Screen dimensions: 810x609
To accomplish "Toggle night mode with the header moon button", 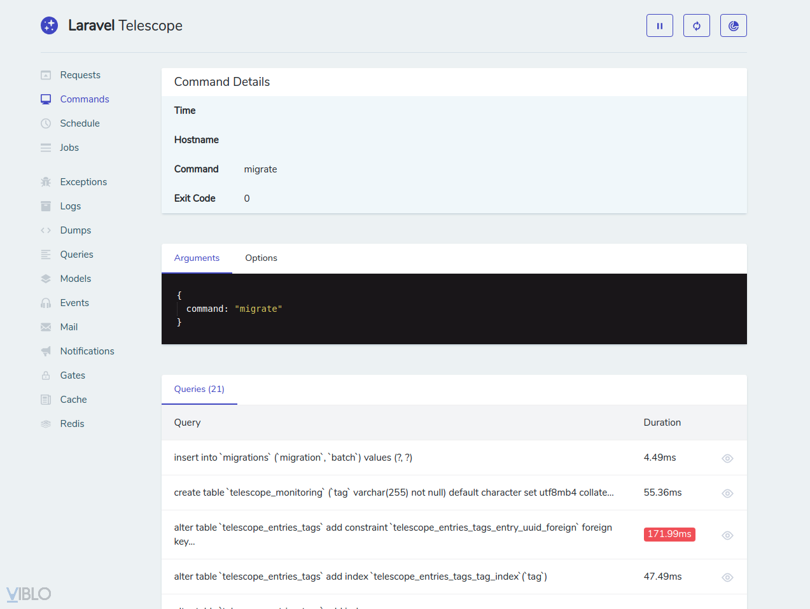I will pyautogui.click(x=734, y=25).
